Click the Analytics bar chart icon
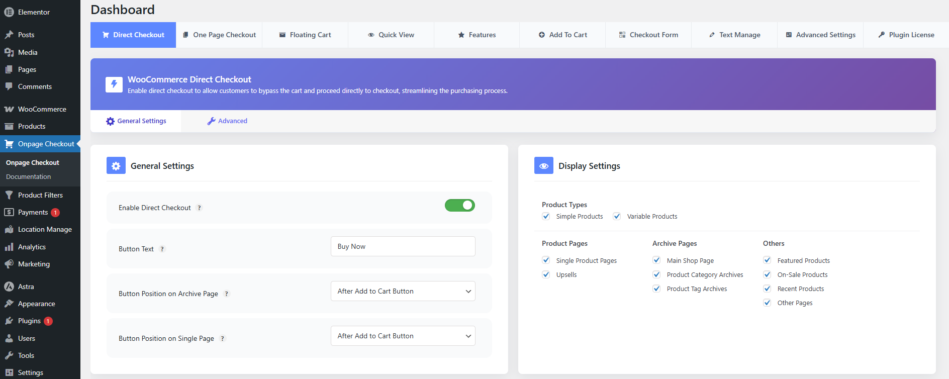The height and width of the screenshot is (379, 949). (x=9, y=247)
